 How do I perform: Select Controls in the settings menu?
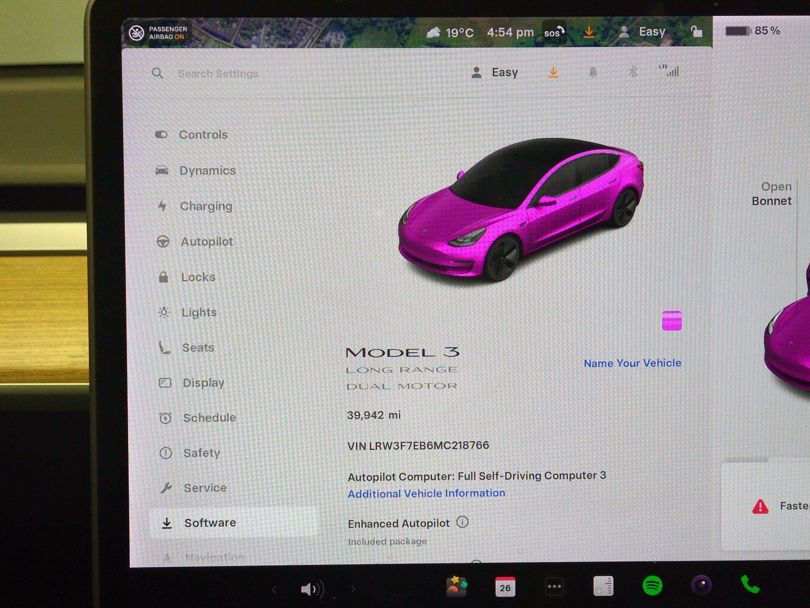pyautogui.click(x=191, y=135)
